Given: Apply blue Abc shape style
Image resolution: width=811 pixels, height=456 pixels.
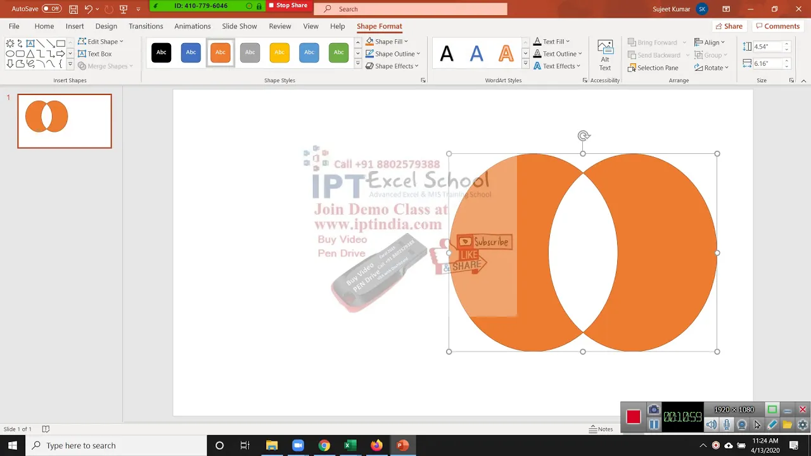Looking at the screenshot, I should [191, 53].
